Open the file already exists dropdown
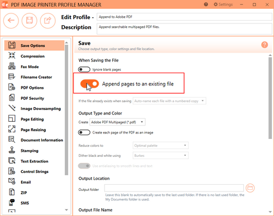274x216 pixels. coord(170,101)
